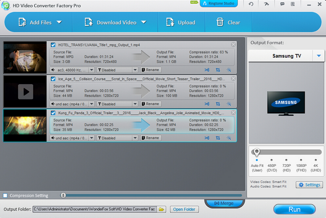Click the clip/trim icon for Ice_Age_5
This screenshot has height=218, width=326.
pos(207,104)
